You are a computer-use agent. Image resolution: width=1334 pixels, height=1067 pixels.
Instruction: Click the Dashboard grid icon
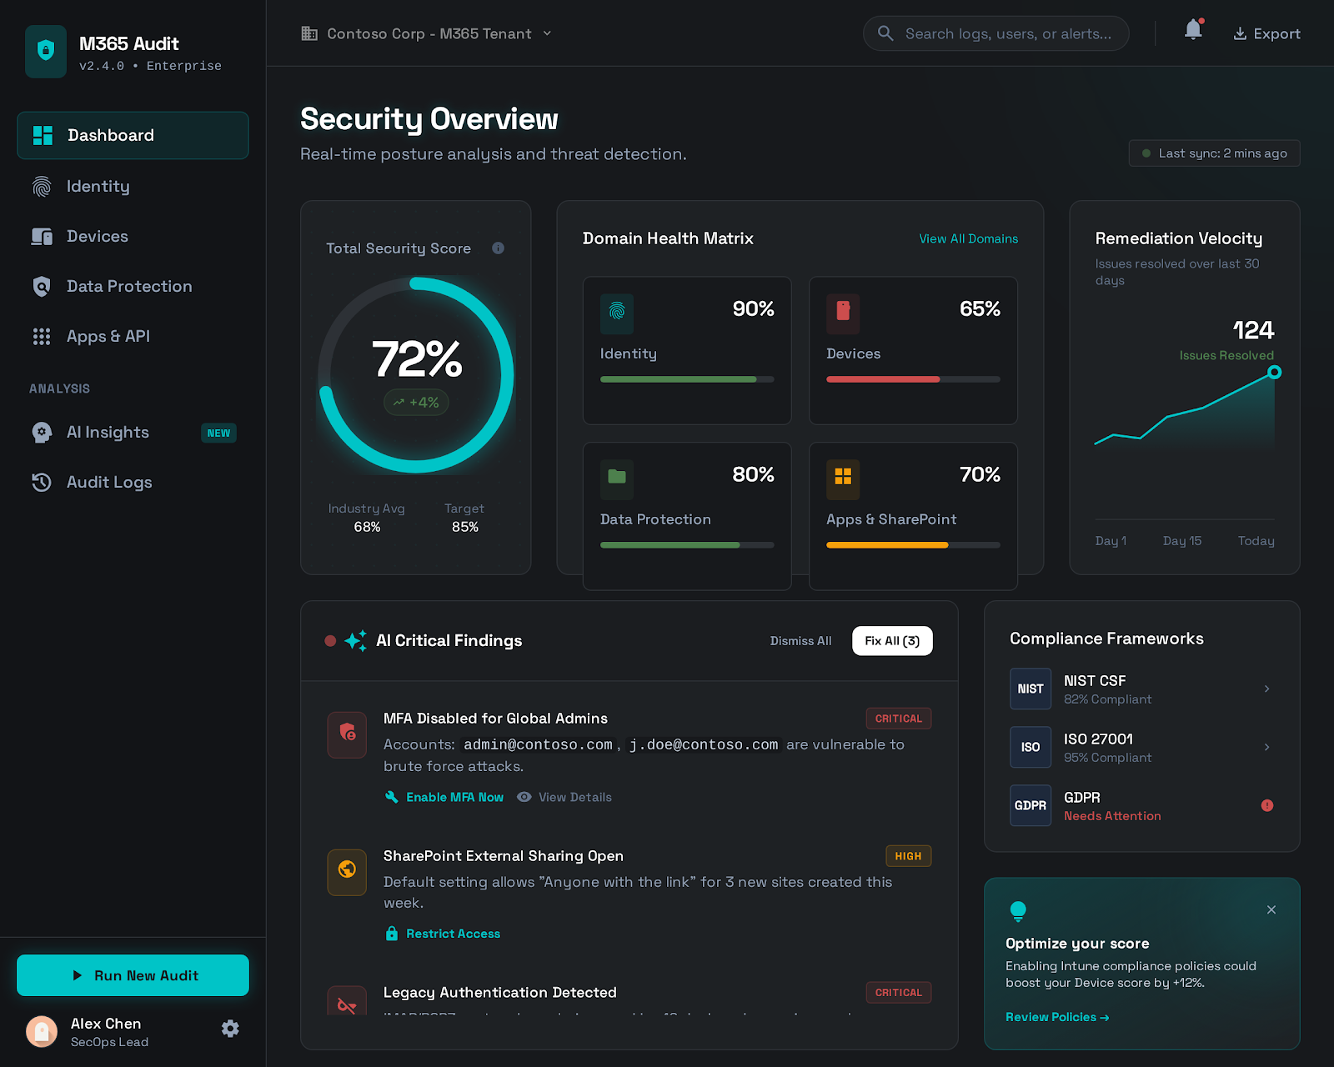(43, 135)
